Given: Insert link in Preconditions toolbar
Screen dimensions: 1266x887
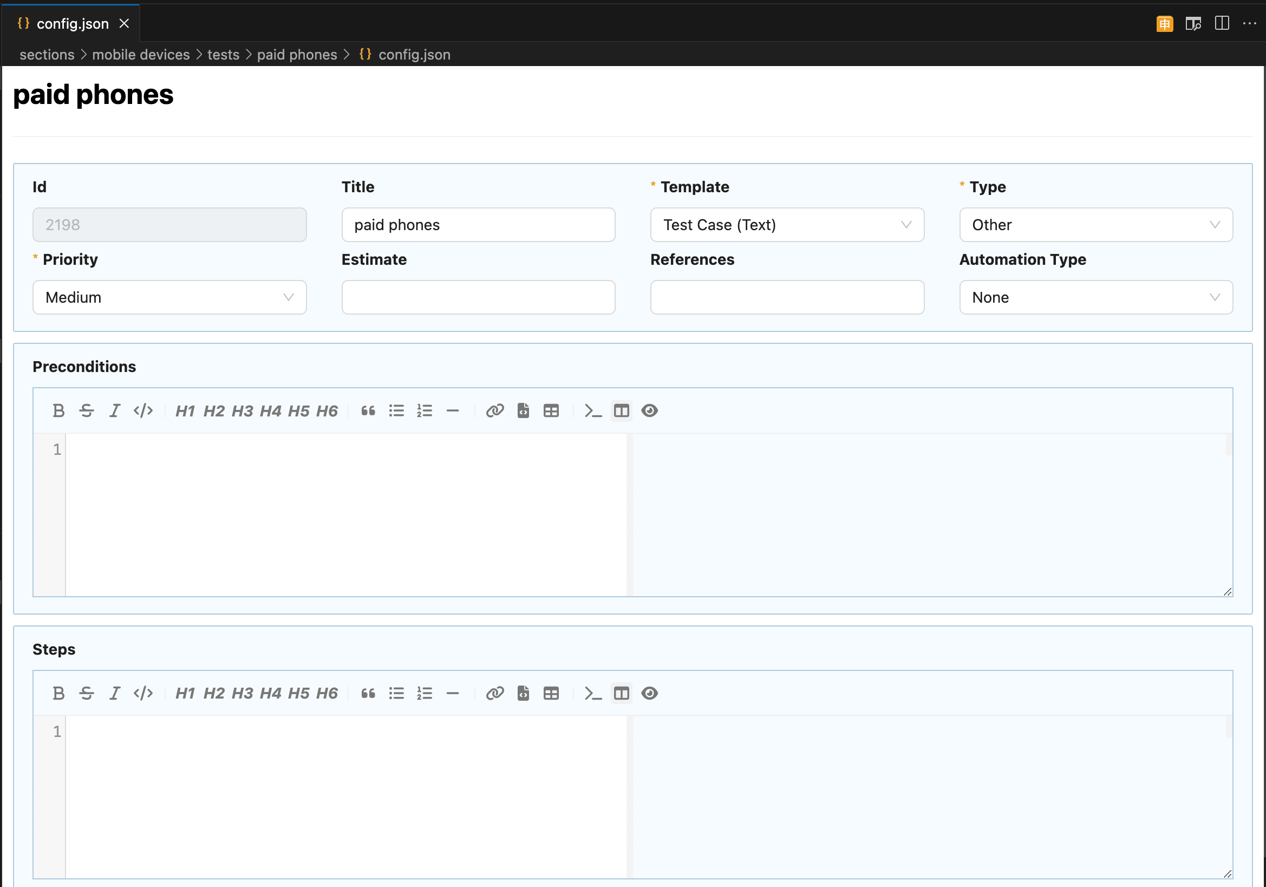Looking at the screenshot, I should click(494, 410).
